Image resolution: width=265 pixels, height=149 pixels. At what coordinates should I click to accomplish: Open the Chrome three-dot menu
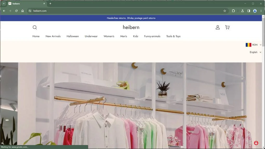(261, 11)
